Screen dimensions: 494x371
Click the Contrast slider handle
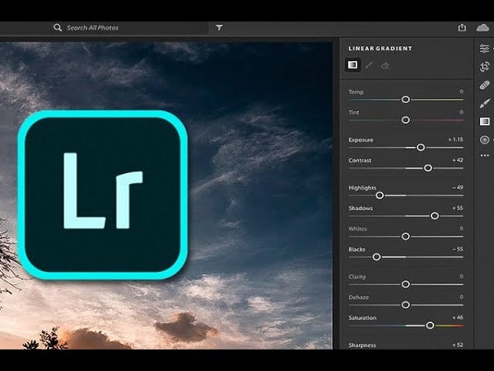point(428,168)
